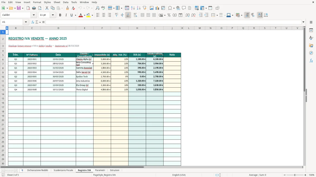Click the zoom slider in status bar
Image resolution: width=316 pixels, height=177 pixels.
coord(295,175)
